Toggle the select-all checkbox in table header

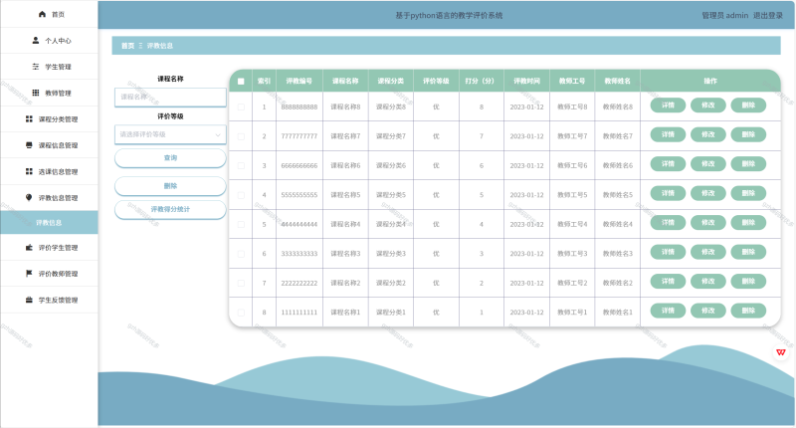(241, 82)
